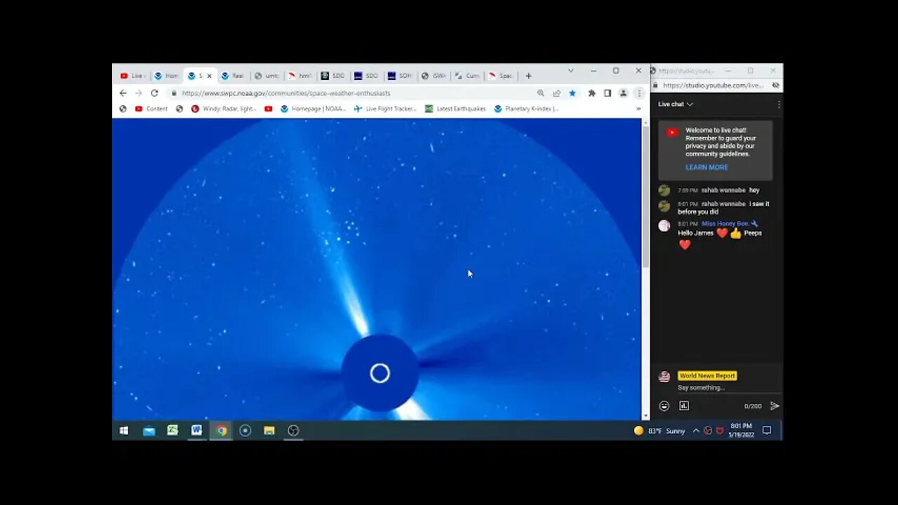Open the Mail app in taskbar
The image size is (898, 505).
pyautogui.click(x=149, y=431)
